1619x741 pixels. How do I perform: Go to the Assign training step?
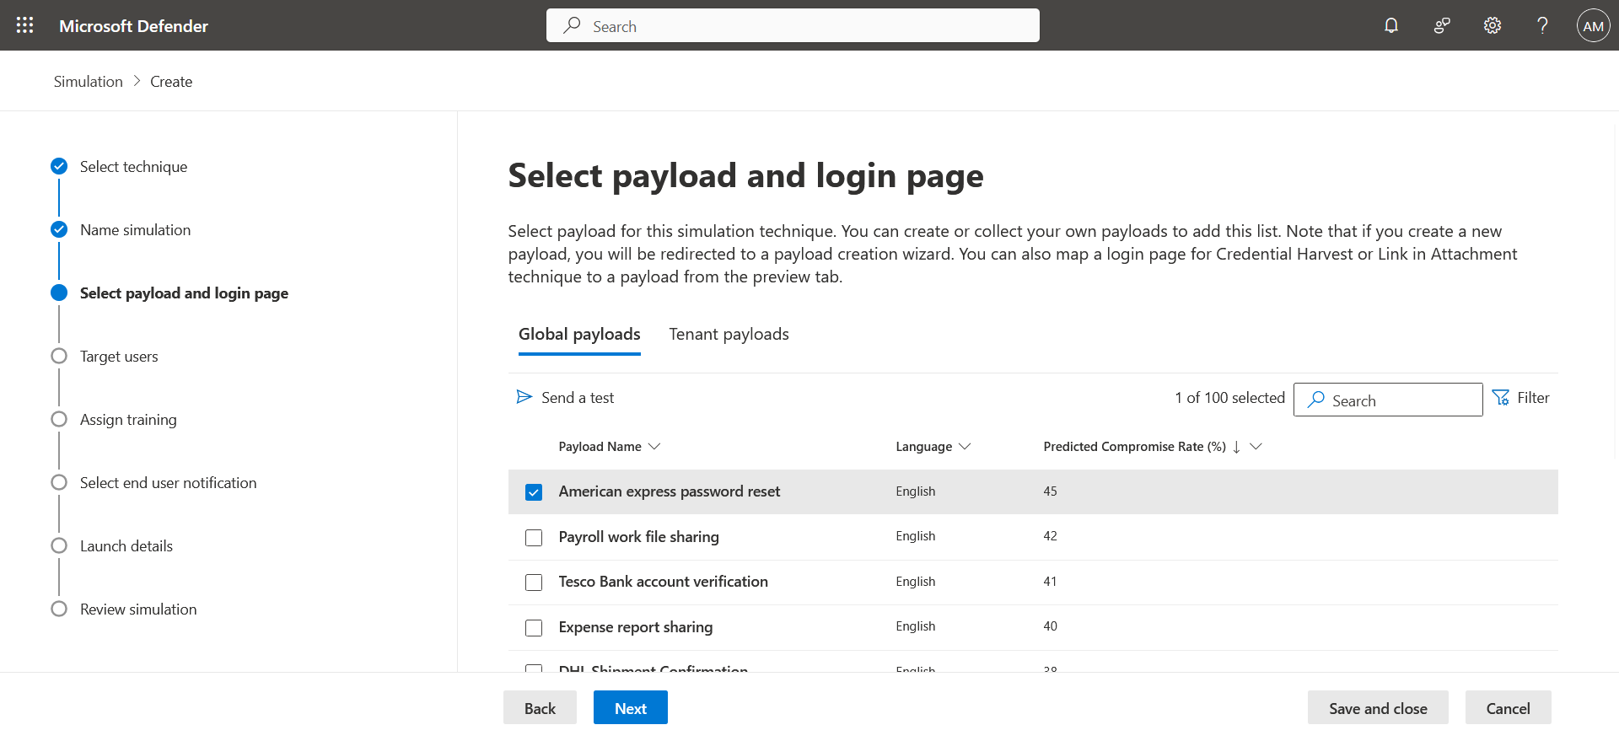tap(128, 420)
